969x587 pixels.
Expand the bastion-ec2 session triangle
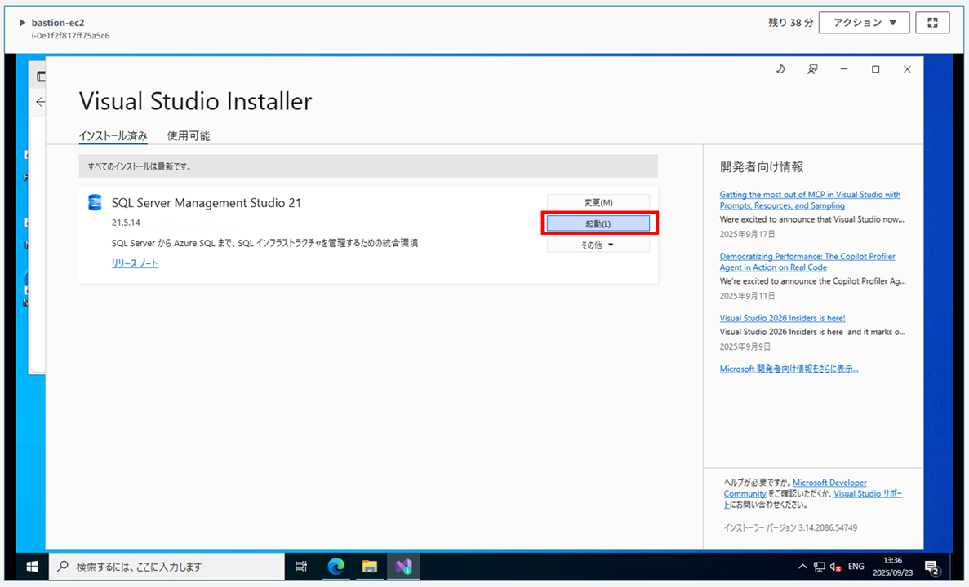point(22,23)
